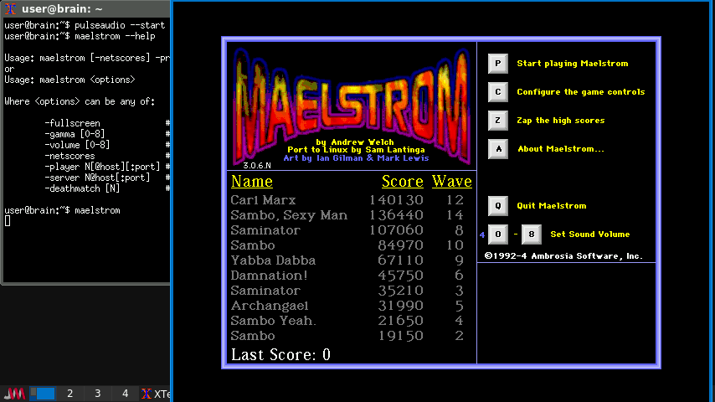The image size is (715, 402).
Task: Click the C key button for game controls
Action: point(498,92)
